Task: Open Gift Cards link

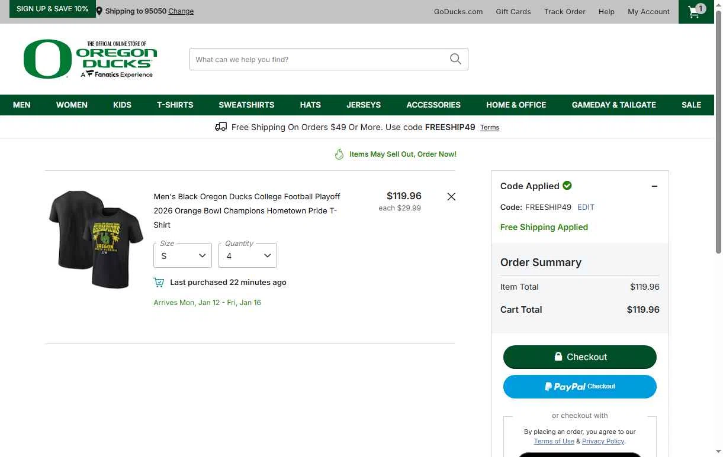Action: point(513,11)
